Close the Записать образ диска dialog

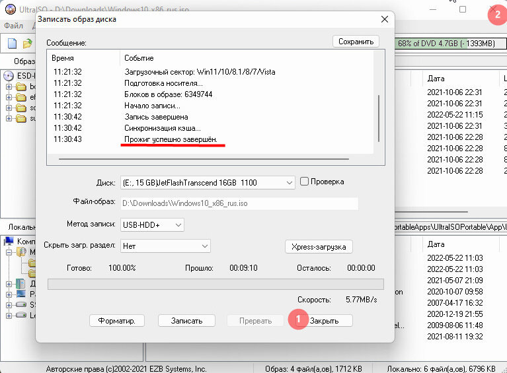385,19
